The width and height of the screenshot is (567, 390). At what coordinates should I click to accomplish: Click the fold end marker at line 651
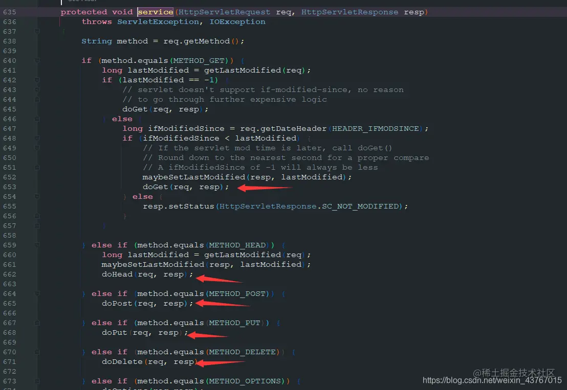[x=37, y=168]
